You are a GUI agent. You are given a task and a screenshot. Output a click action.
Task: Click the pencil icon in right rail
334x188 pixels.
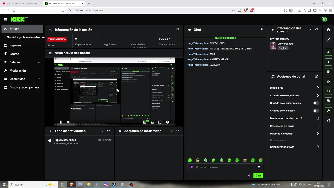(x=328, y=39)
